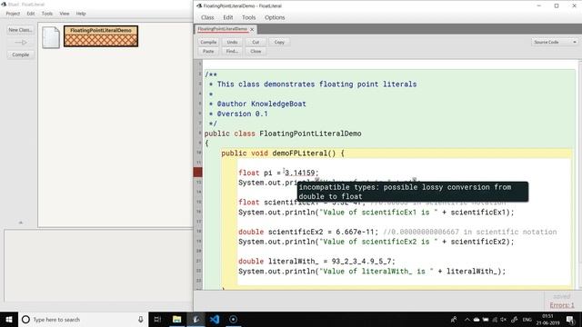Click the red error marker in line gutter
Viewport: 582px width, 327px height.
point(198,172)
